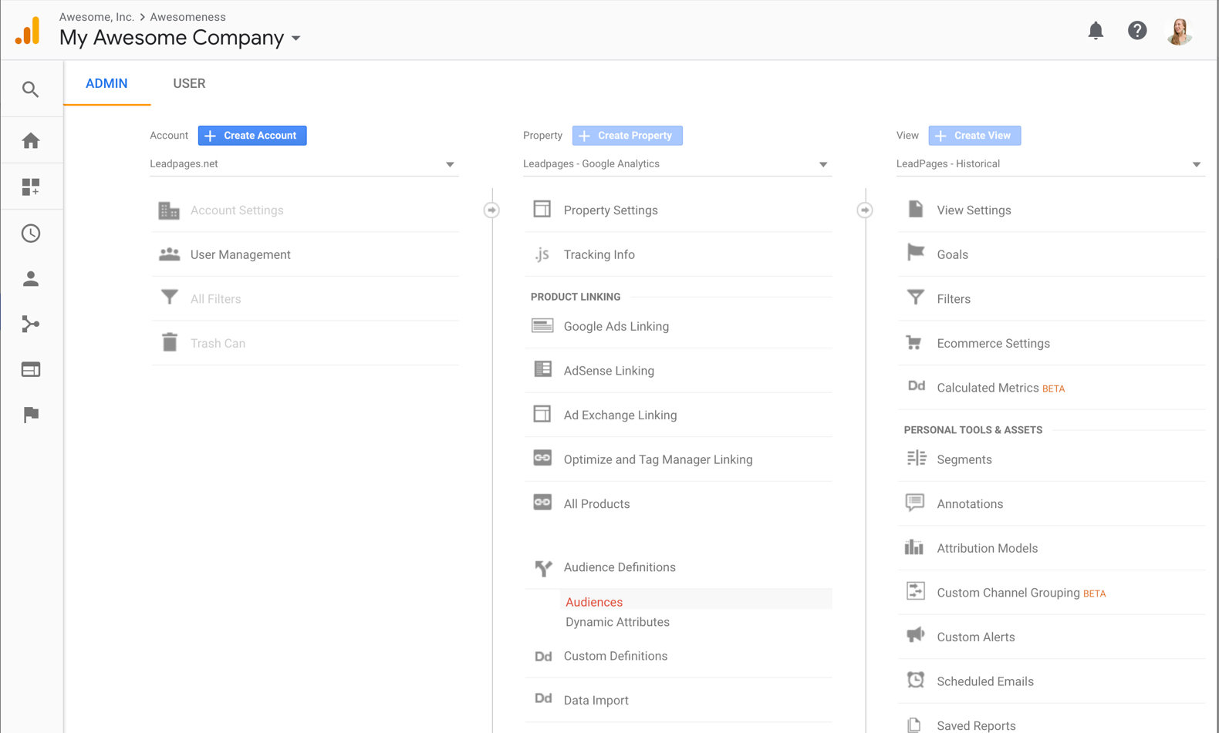1219x733 pixels.
Task: Select Dynamic Attributes submenu item
Action: 617,622
